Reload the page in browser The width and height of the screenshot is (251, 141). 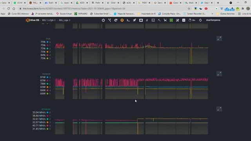[9, 9]
